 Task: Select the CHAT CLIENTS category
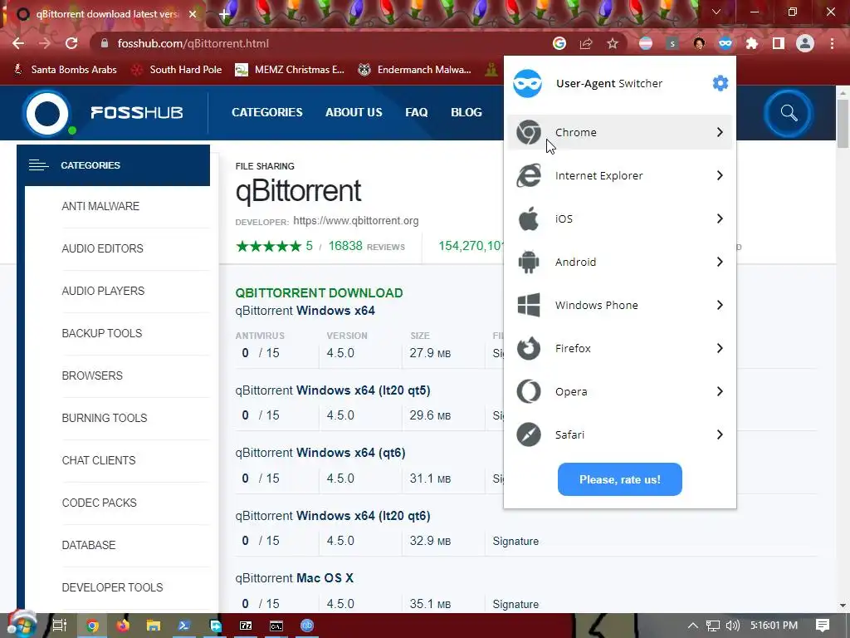pyautogui.click(x=99, y=460)
